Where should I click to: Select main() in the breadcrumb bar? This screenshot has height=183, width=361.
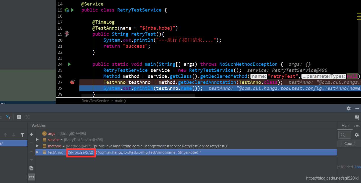[120, 101]
